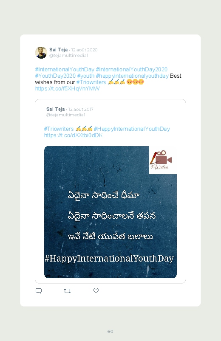Screen dimensions: 221x341
Task: Open the t.co/f5XHqVnYMW link
Action: pos(67,88)
